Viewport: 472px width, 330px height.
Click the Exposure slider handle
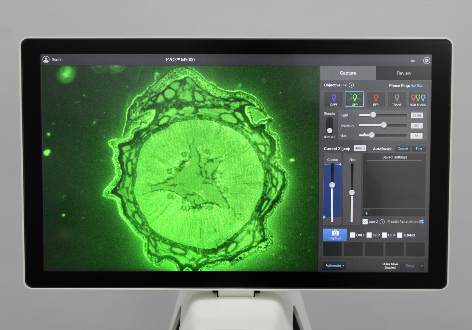tap(383, 125)
